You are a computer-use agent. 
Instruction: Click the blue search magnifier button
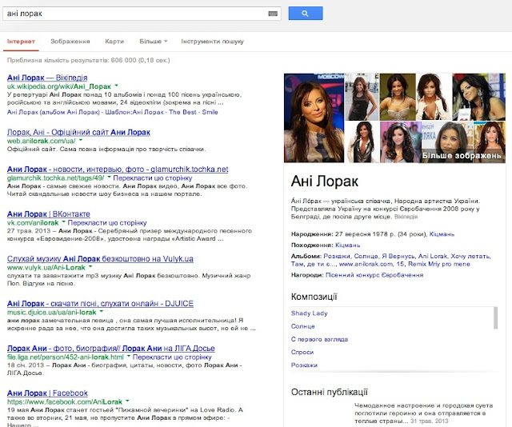tap(306, 14)
